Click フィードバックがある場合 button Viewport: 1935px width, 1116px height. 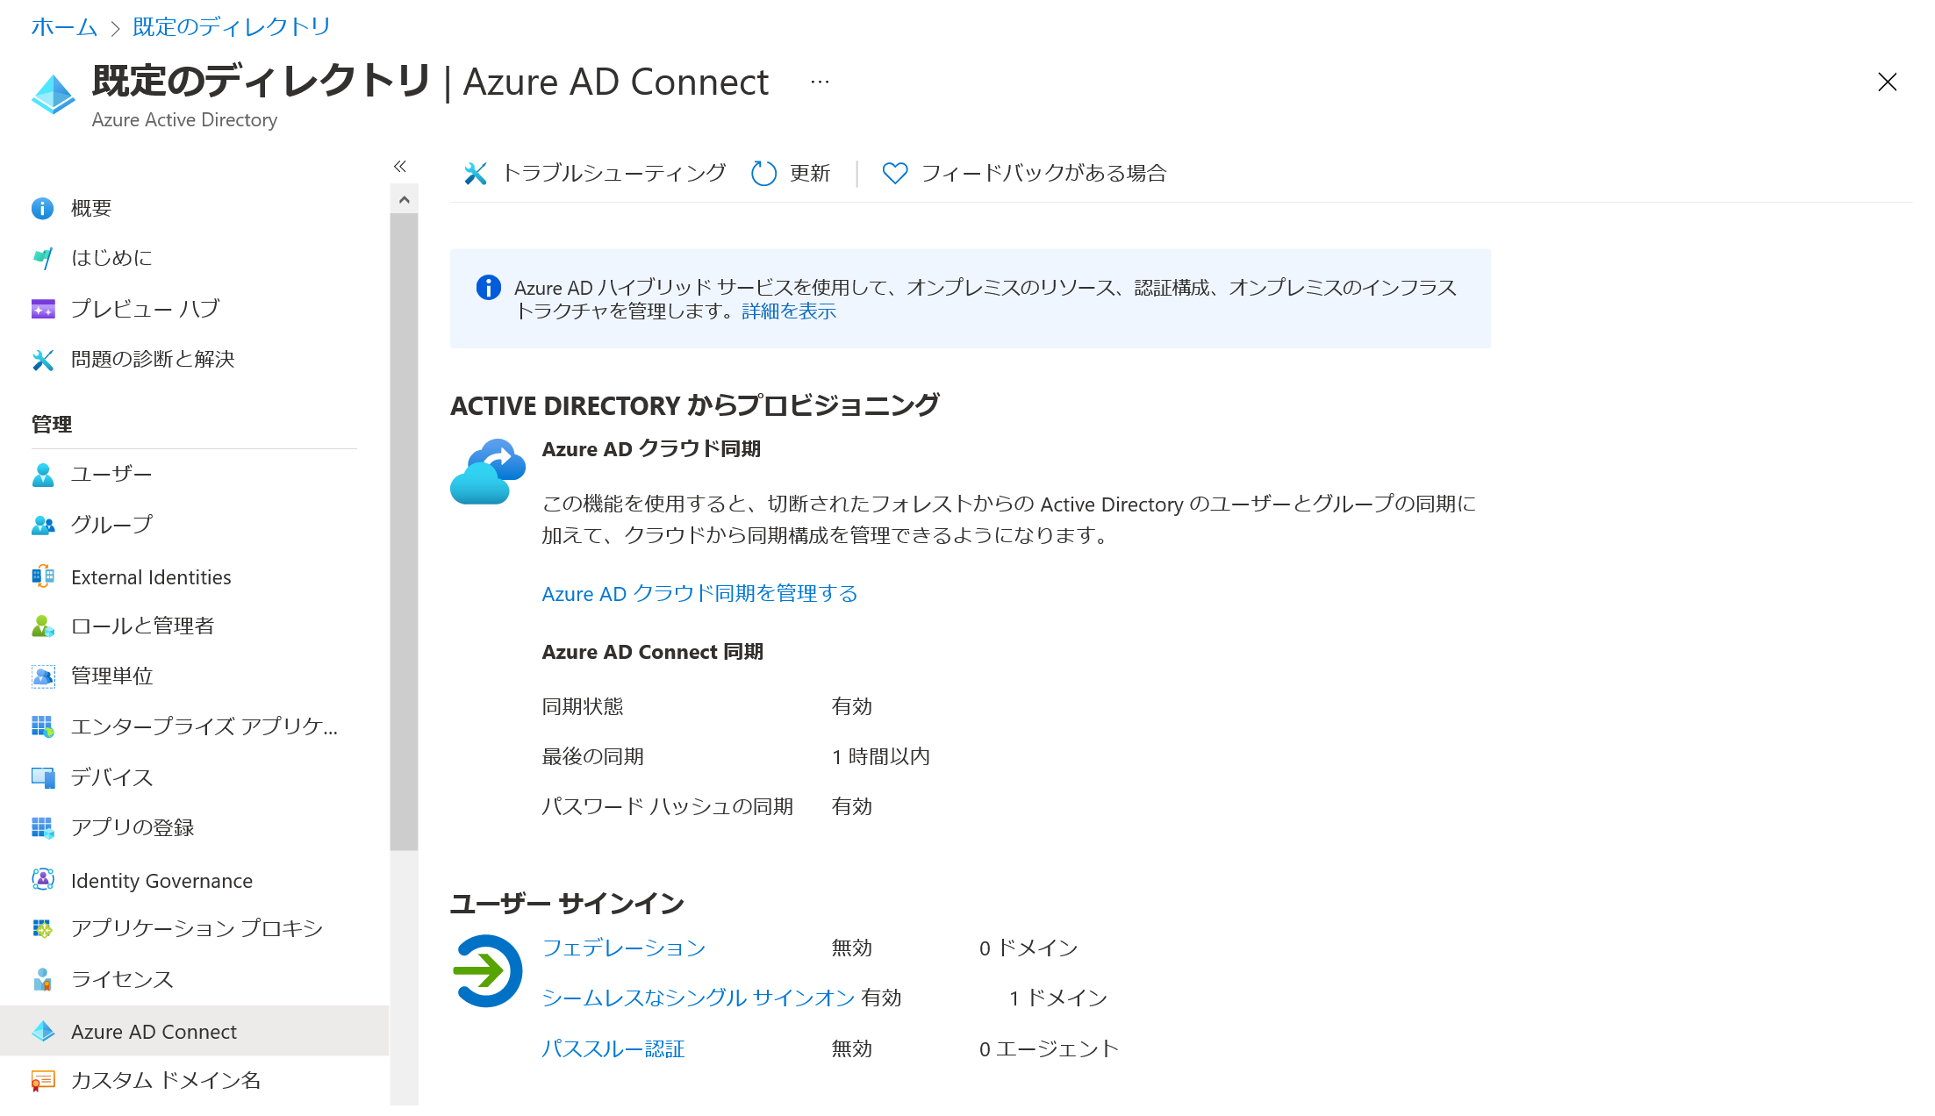coord(1024,174)
